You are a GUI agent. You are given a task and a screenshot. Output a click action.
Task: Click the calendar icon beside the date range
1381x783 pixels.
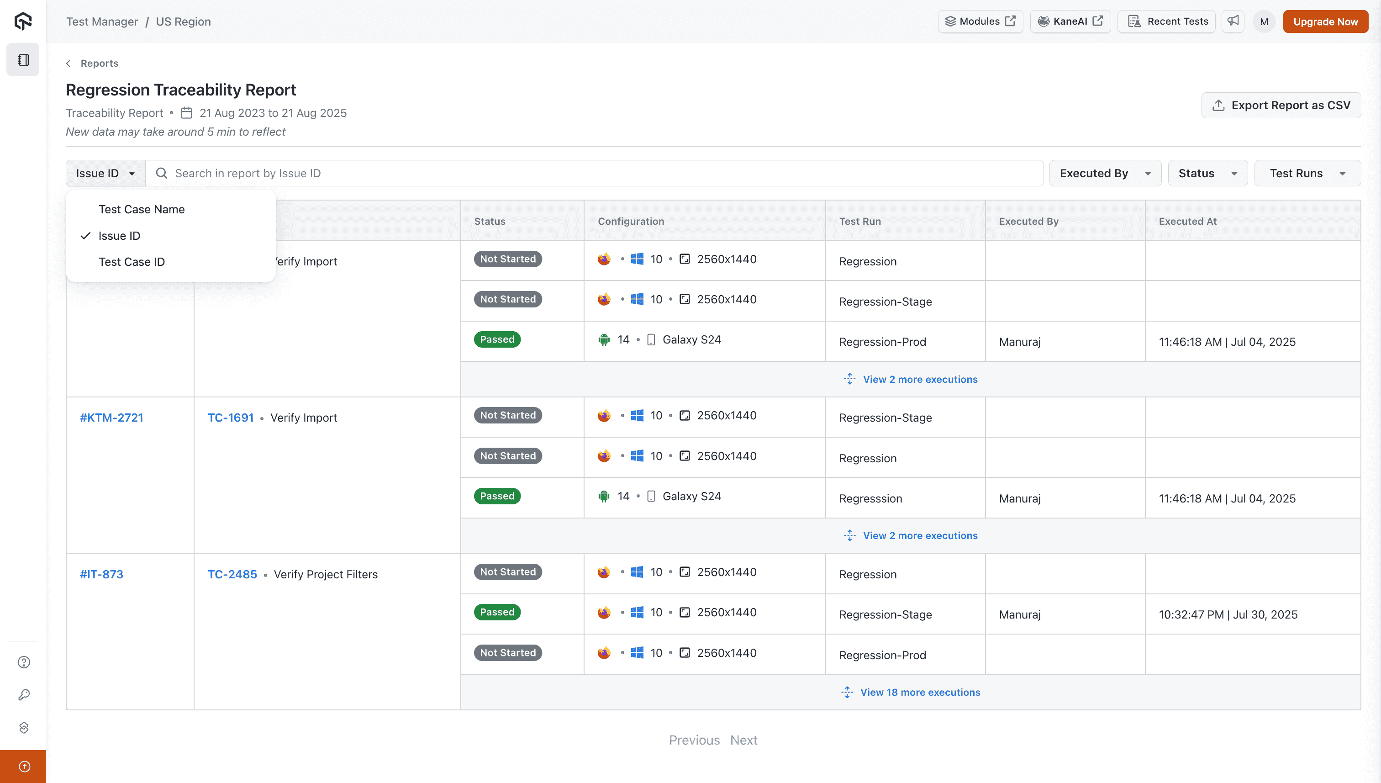186,113
